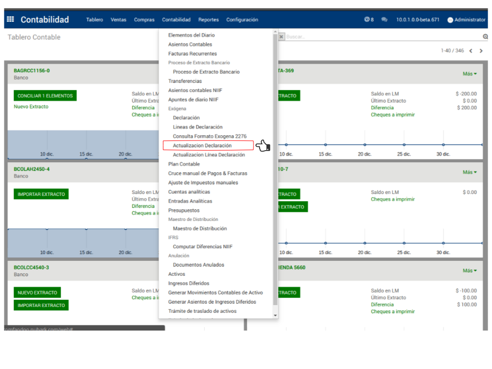The width and height of the screenshot is (492, 369).
Task: Open the Reportes top menu
Action: (208, 20)
